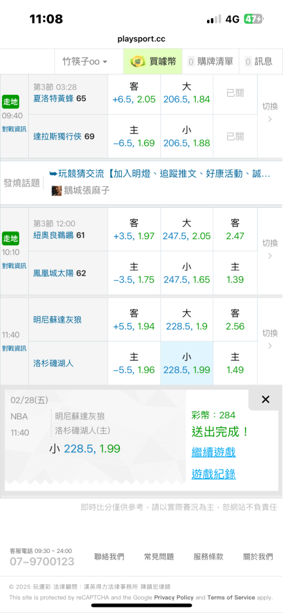Select 小 206.5, 1.88 under bet
Image resolution: width=283 pixels, height=613 pixels.
click(x=187, y=137)
